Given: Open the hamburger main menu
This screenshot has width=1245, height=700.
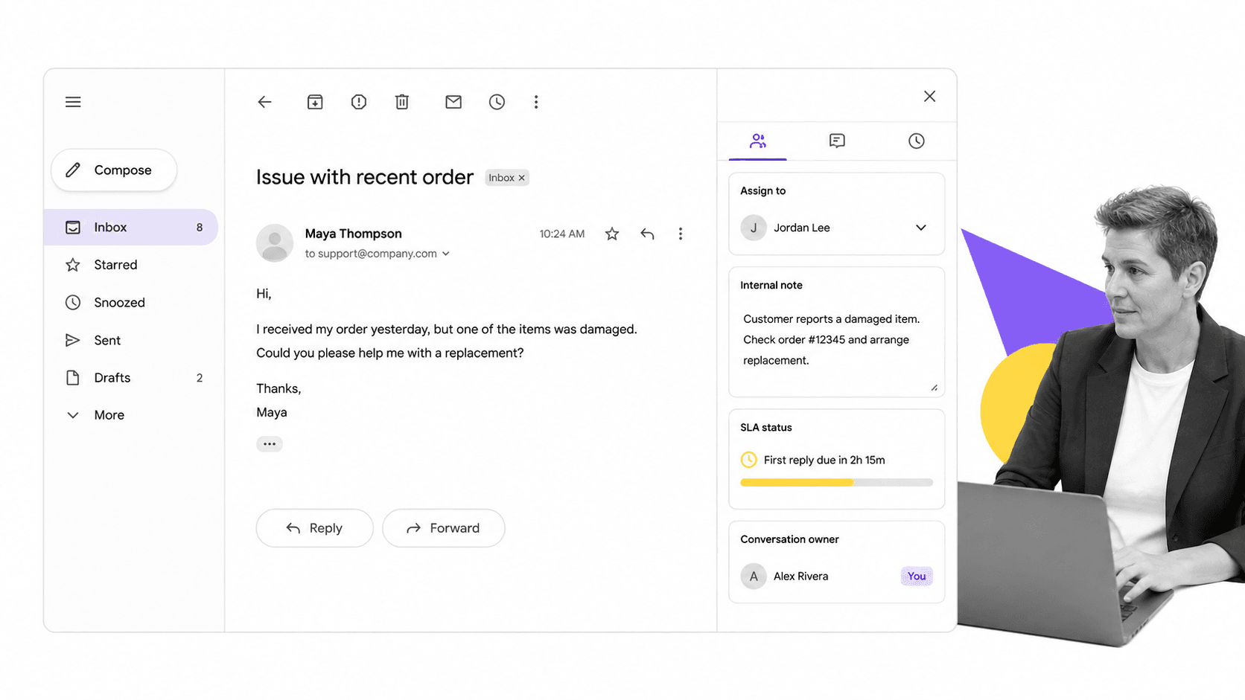Looking at the screenshot, I should (x=73, y=102).
